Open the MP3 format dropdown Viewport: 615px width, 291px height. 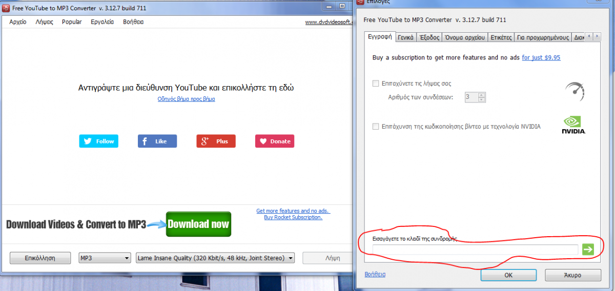point(105,258)
